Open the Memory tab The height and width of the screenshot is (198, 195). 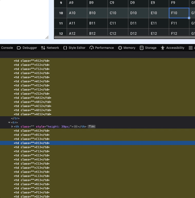127,48
